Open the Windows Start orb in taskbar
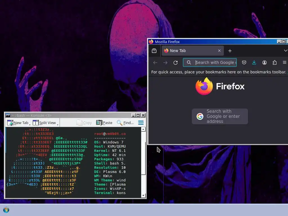This screenshot has width=288, height=216. (x=6, y=210)
